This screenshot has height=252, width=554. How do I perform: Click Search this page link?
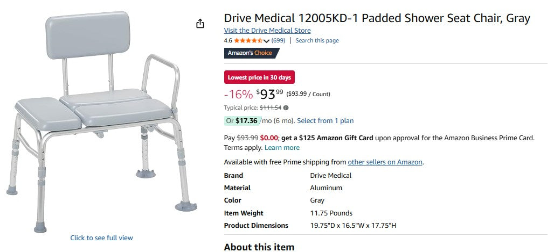(317, 40)
